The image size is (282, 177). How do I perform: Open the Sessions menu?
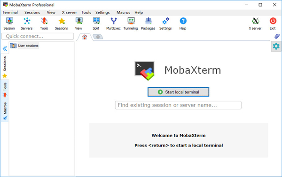32,12
